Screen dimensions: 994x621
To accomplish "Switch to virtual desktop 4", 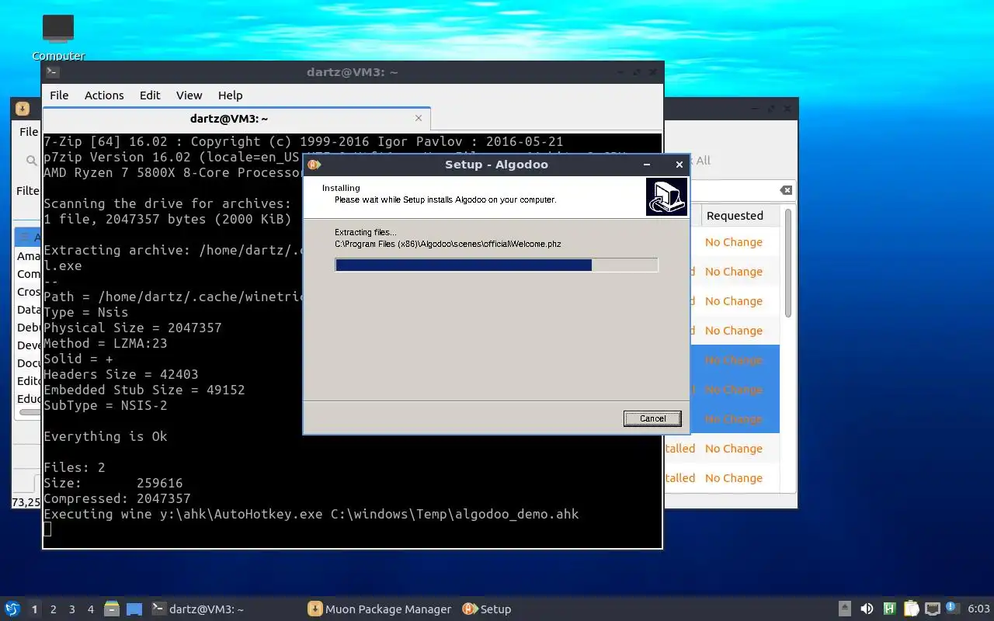I will 90,609.
